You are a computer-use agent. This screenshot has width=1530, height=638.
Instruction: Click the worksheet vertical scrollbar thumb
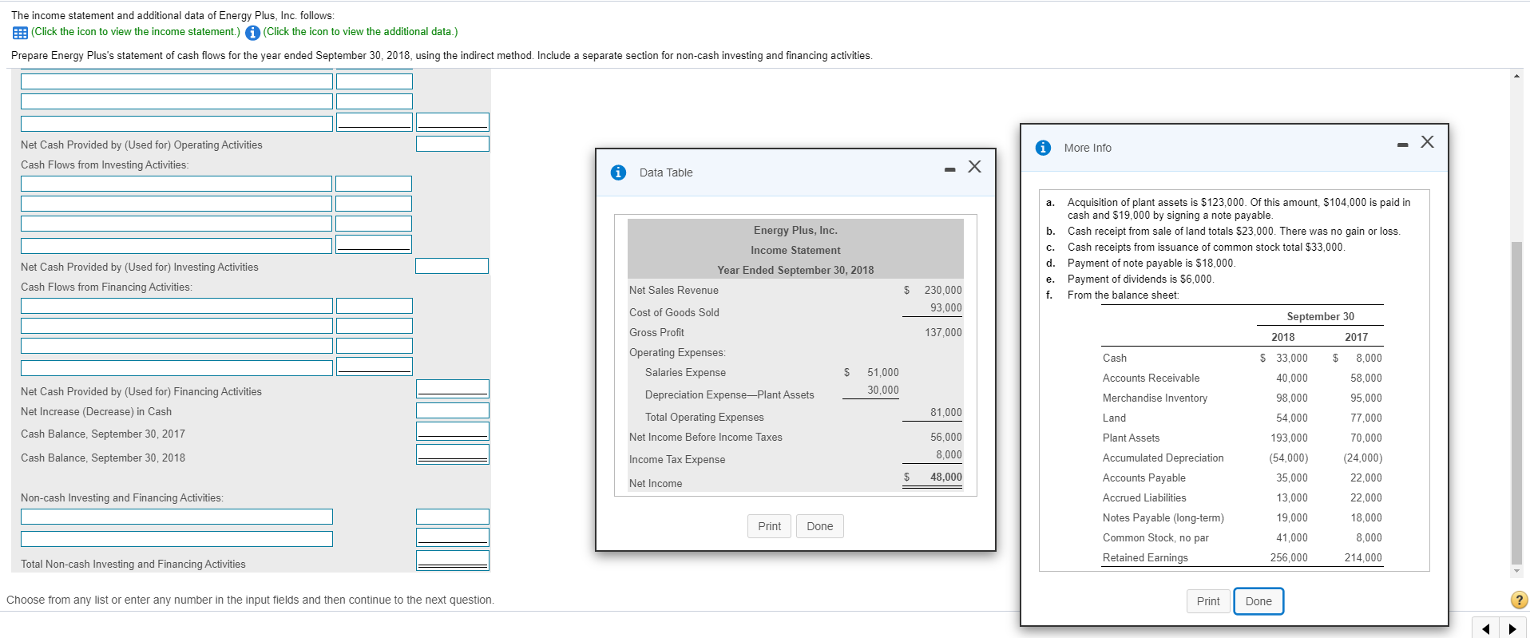click(1516, 402)
